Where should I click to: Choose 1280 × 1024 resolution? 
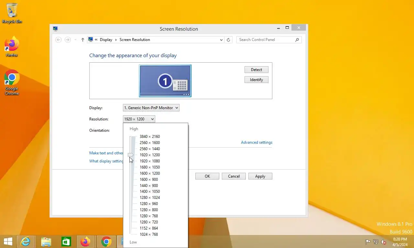(150, 198)
